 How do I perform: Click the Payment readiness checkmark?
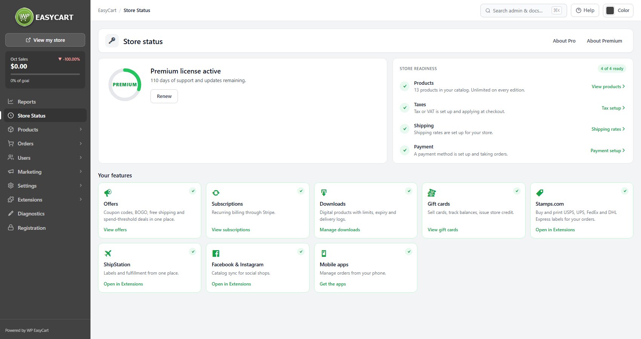click(x=405, y=150)
